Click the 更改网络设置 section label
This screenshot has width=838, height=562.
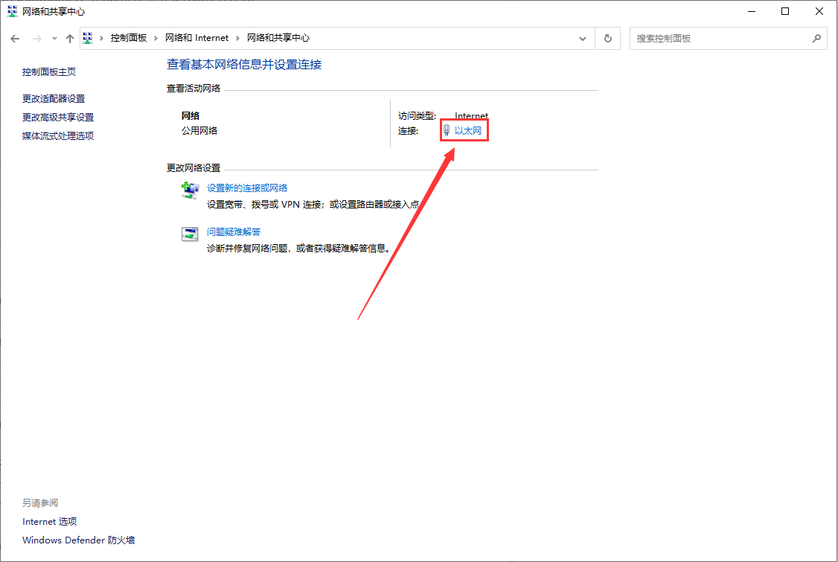193,168
